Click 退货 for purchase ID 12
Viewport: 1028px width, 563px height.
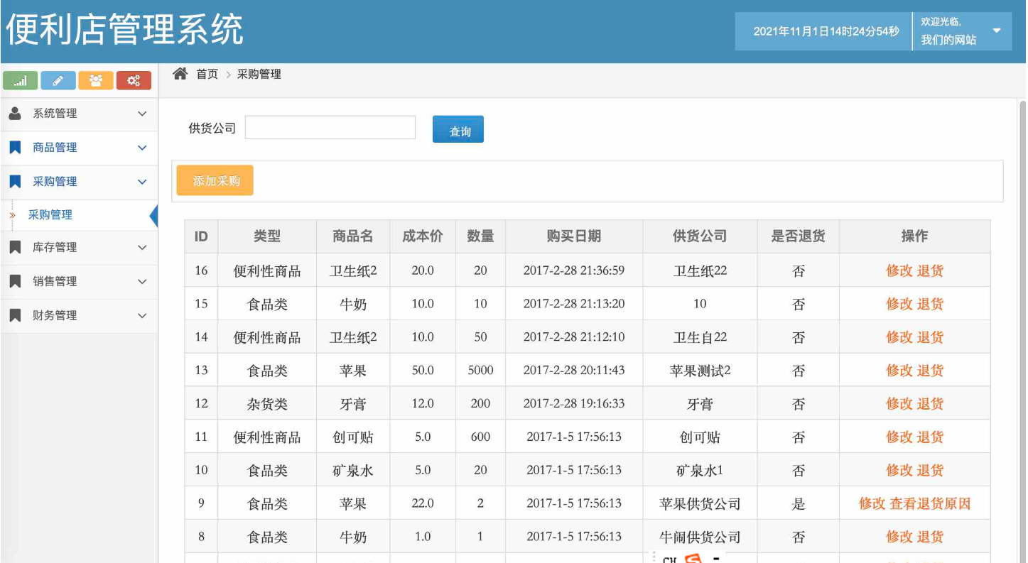(x=930, y=403)
